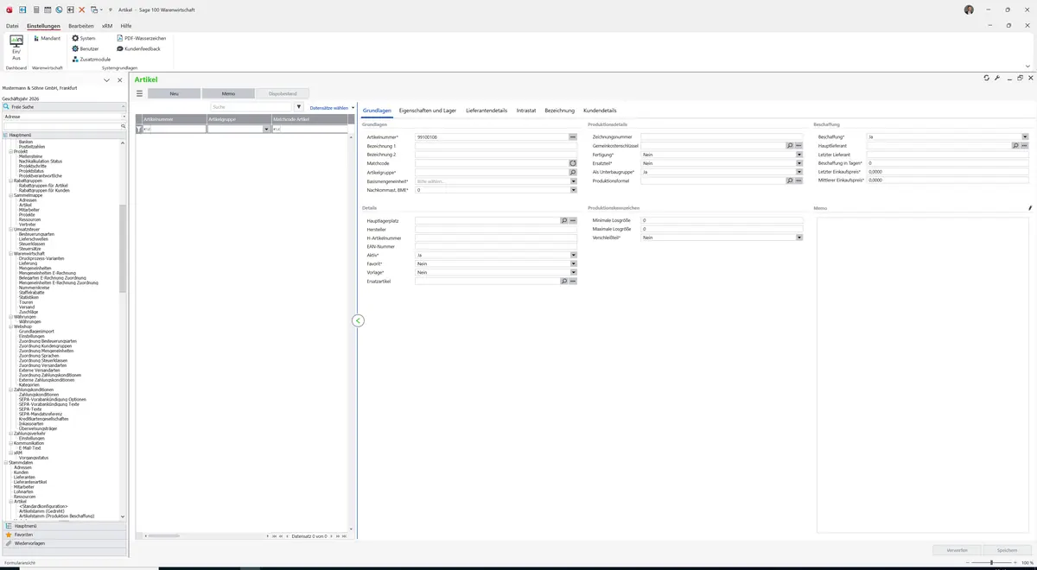The height and width of the screenshot is (570, 1037).
Task: Open Favoriten in the navigation pane
Action: pyautogui.click(x=65, y=535)
